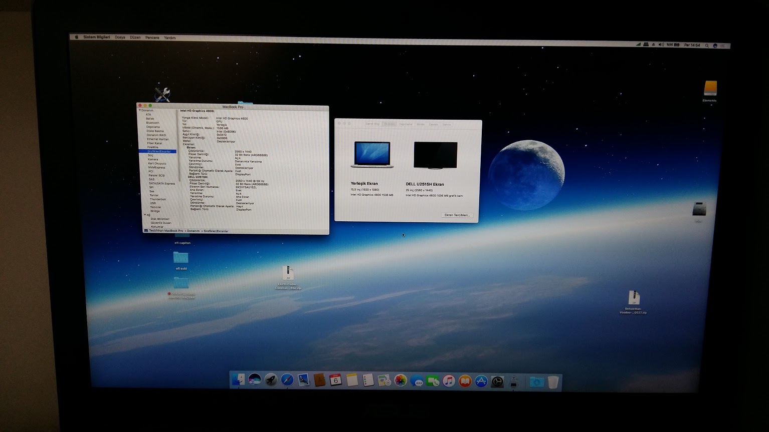Open the Elements drive on desktop
Viewport: 769px width, 432px height.
click(x=710, y=89)
